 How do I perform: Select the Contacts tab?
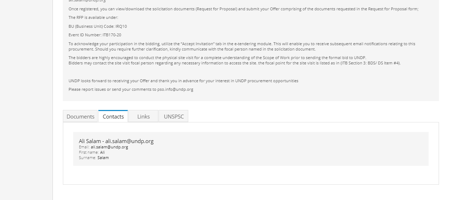click(x=113, y=116)
